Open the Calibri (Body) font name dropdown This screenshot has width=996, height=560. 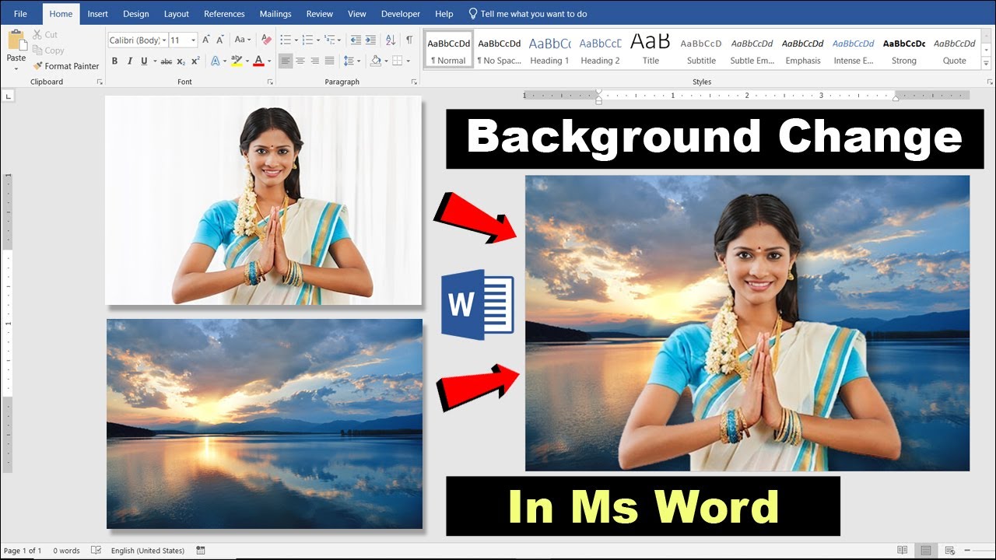(x=164, y=40)
